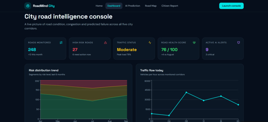268x122 pixels.
Task: Open the Citizen Report page
Action: (170, 6)
